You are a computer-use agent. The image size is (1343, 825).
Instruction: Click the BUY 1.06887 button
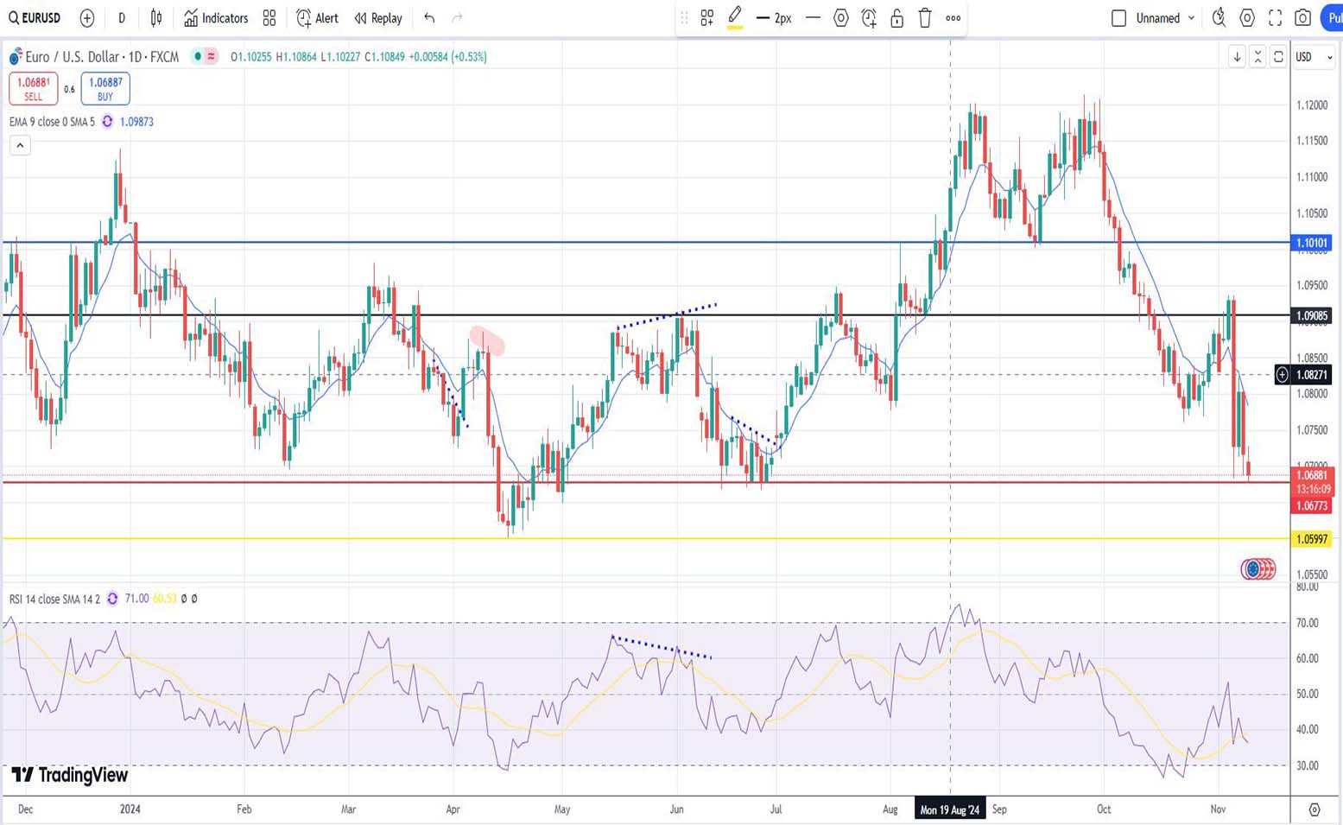tap(105, 88)
